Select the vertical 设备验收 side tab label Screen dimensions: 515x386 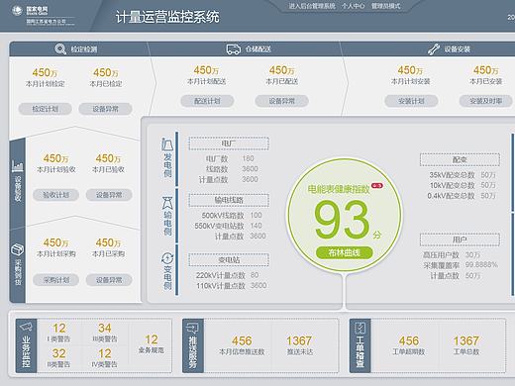[18, 188]
